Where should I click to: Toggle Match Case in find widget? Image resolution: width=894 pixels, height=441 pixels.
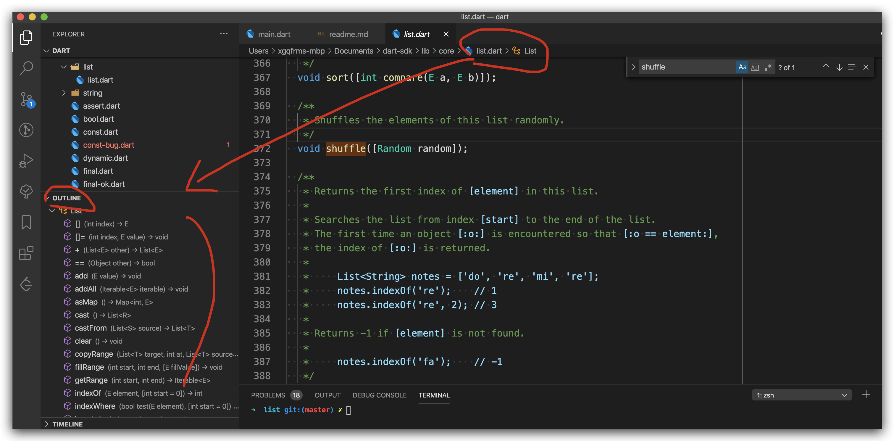(742, 67)
